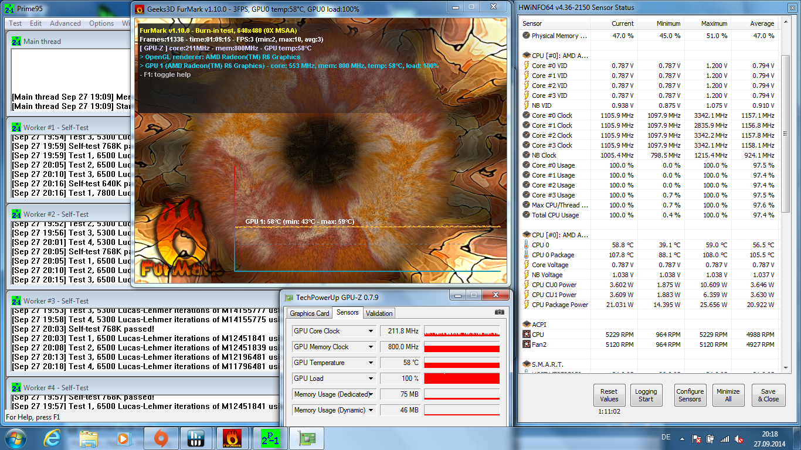The height and width of the screenshot is (450, 801).
Task: Open the Edit menu in Prime95
Action: pos(36,23)
